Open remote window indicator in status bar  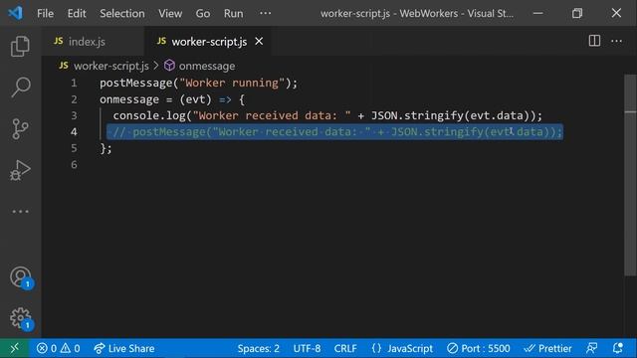(x=14, y=348)
